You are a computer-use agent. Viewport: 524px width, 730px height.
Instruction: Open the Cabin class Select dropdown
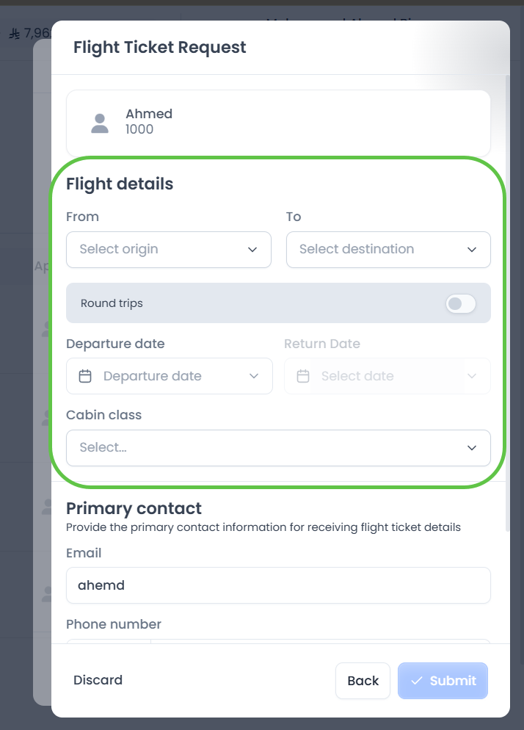(278, 448)
